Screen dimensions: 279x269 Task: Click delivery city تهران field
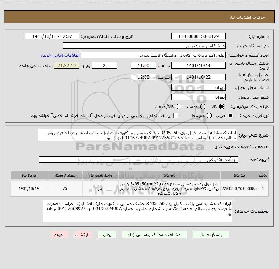pos(199,97)
